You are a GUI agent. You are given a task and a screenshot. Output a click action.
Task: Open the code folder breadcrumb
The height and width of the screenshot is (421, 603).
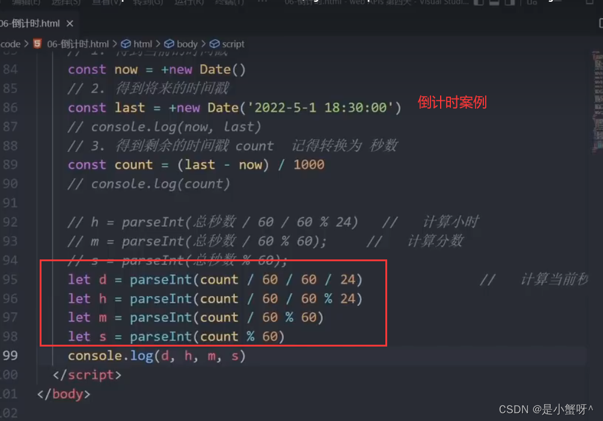[x=10, y=44]
